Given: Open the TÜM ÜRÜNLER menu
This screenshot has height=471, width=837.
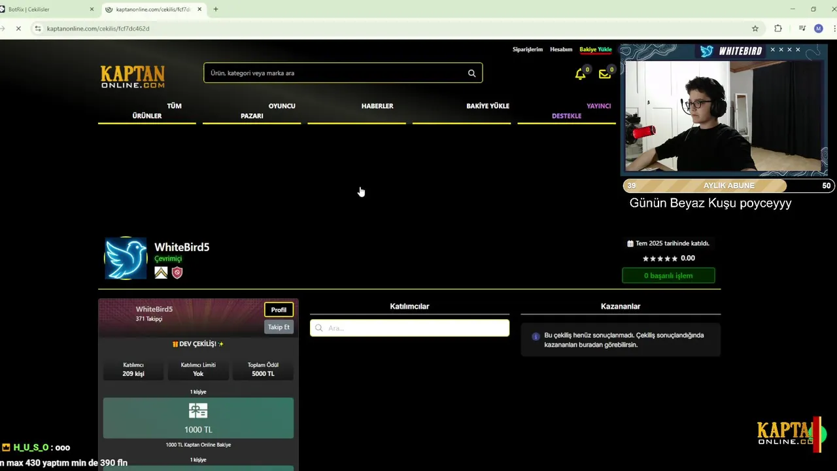Looking at the screenshot, I should point(147,111).
